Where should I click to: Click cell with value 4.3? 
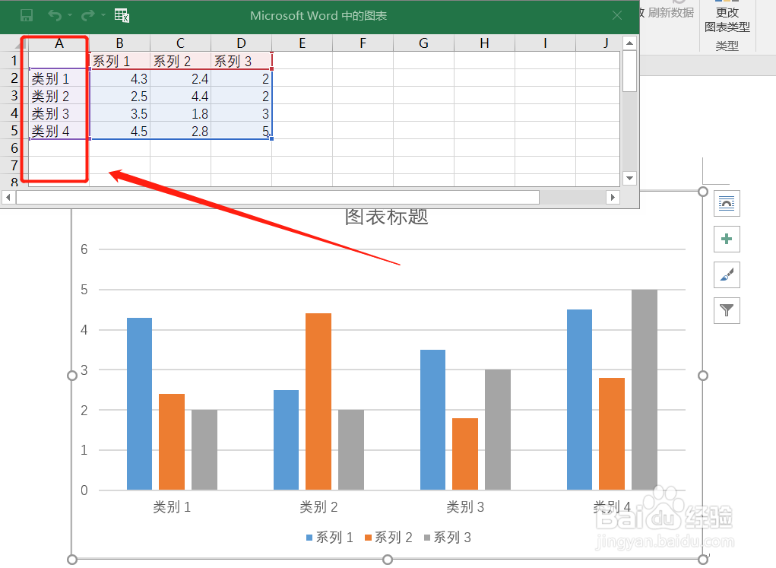120,78
